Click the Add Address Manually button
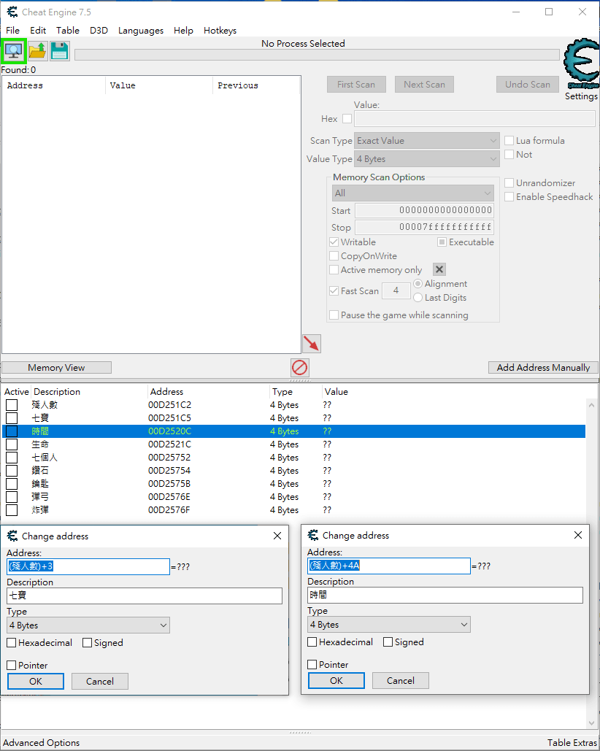 tap(543, 367)
